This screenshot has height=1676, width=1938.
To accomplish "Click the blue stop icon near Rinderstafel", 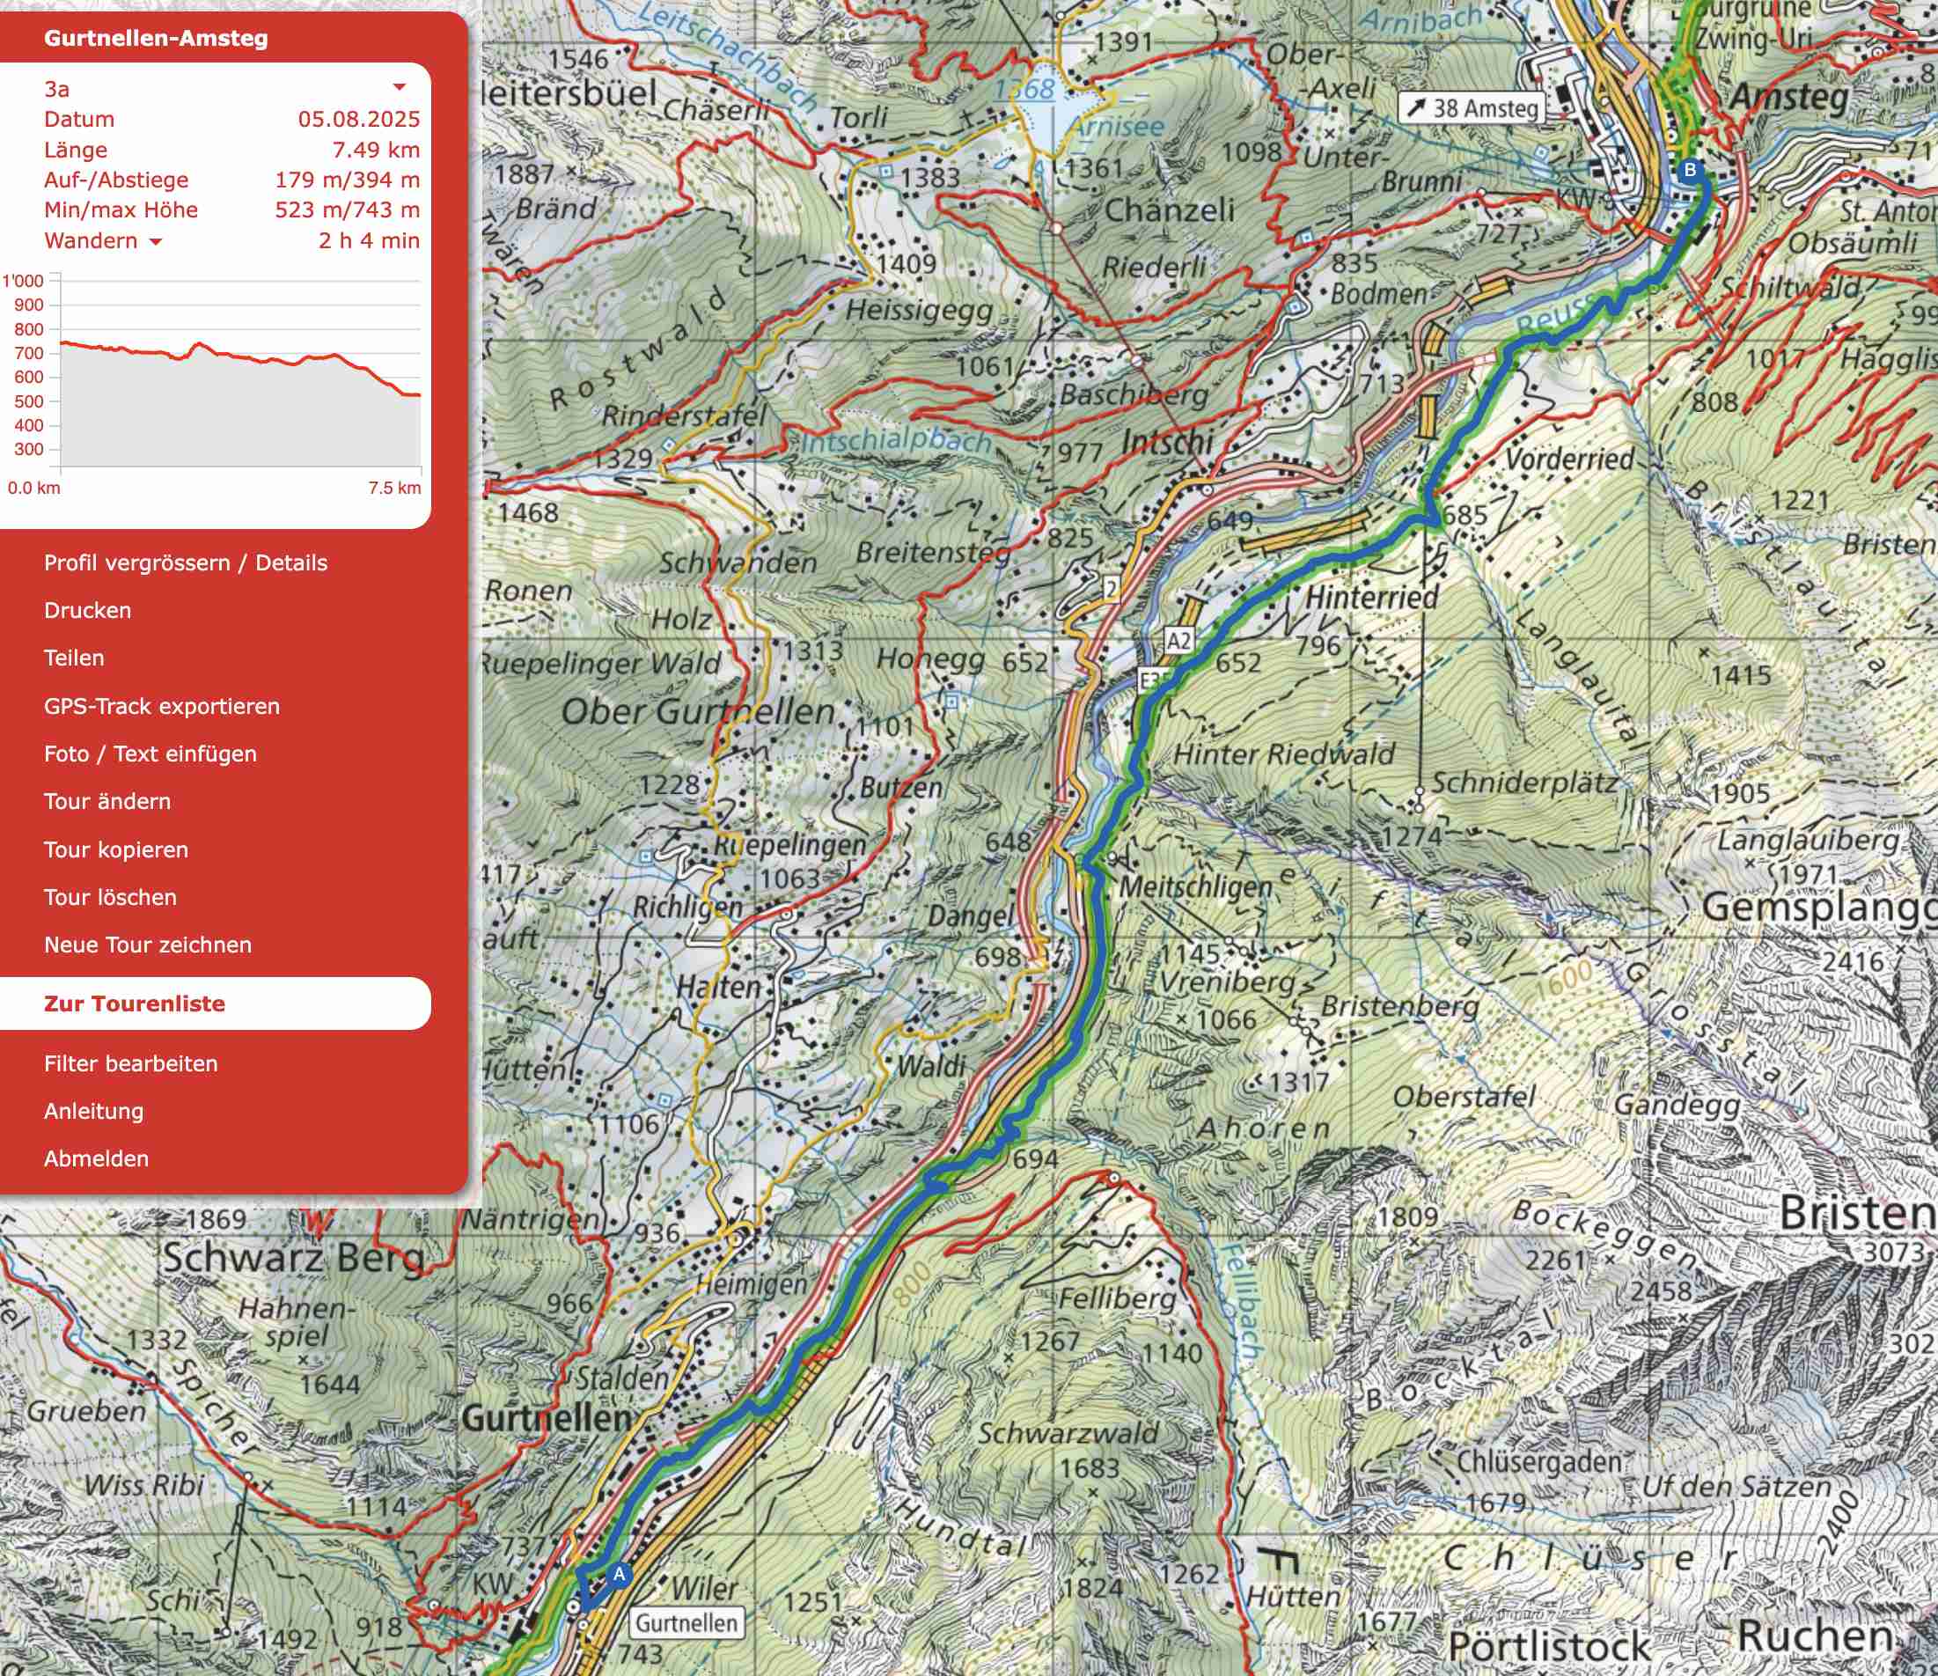I will coord(669,445).
